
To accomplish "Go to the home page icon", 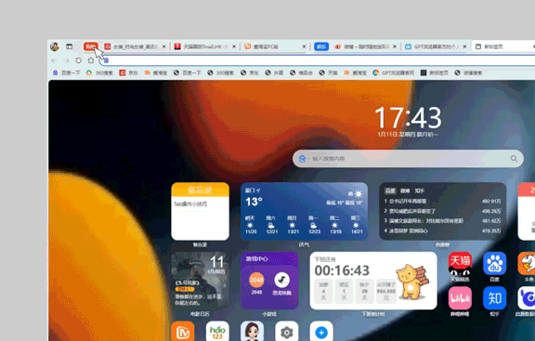I will click(x=91, y=60).
